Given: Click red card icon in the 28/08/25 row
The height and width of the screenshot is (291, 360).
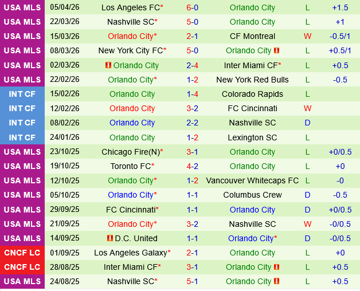Looking at the screenshot, I should pyautogui.click(x=277, y=267).
